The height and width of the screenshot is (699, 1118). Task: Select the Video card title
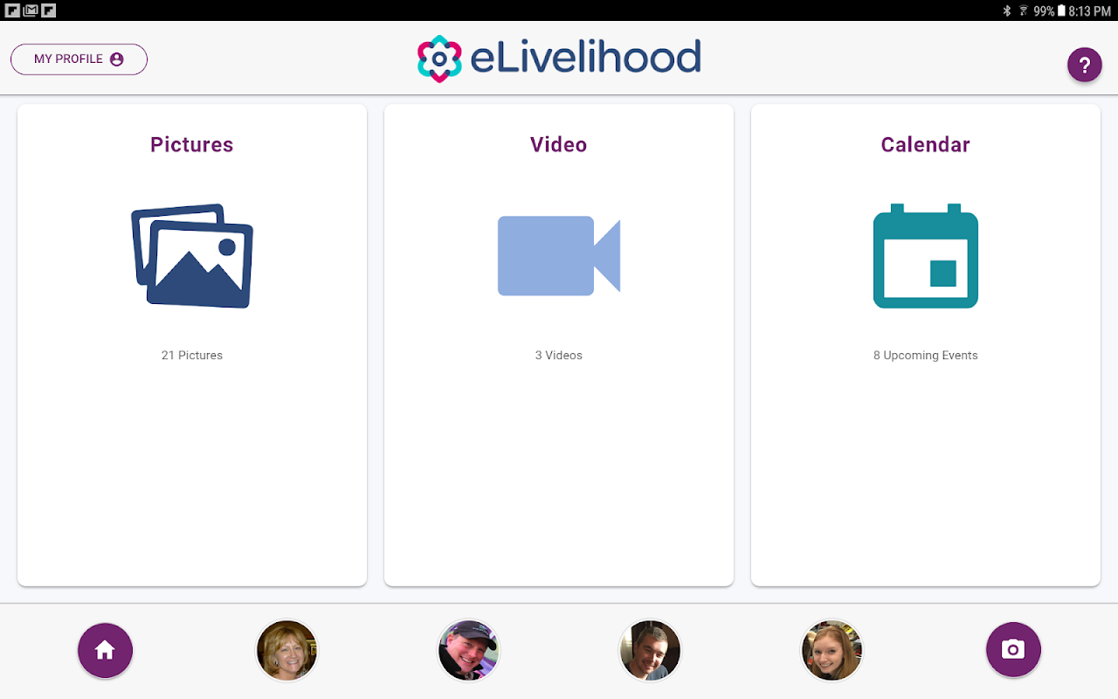pyautogui.click(x=559, y=145)
